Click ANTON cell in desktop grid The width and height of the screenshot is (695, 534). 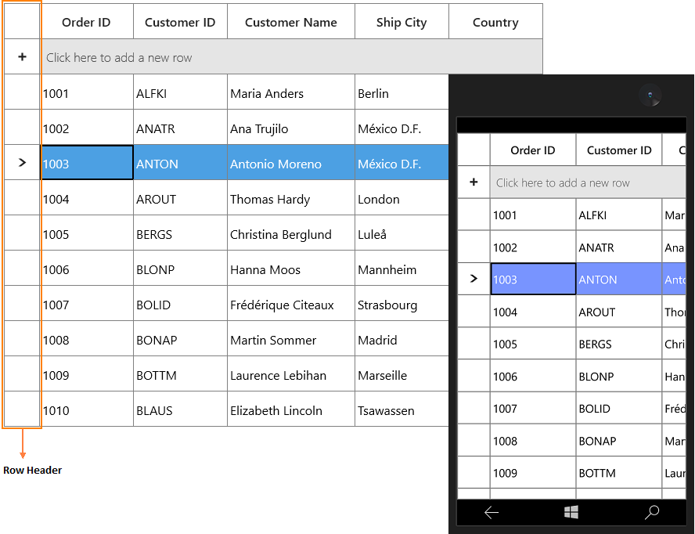click(x=180, y=162)
